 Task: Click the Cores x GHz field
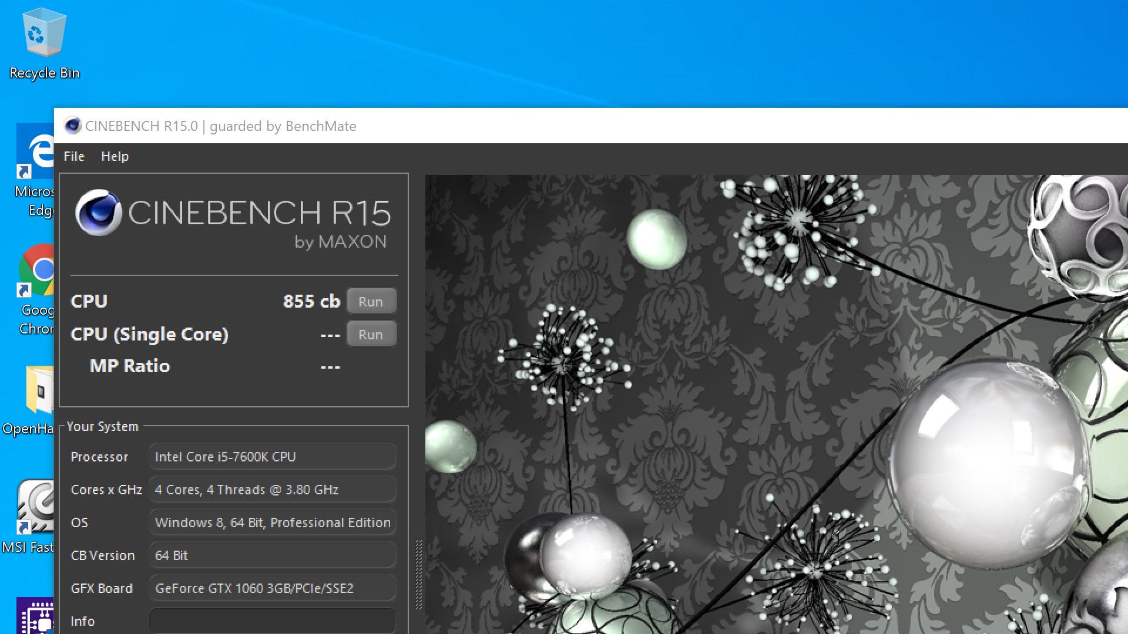273,490
